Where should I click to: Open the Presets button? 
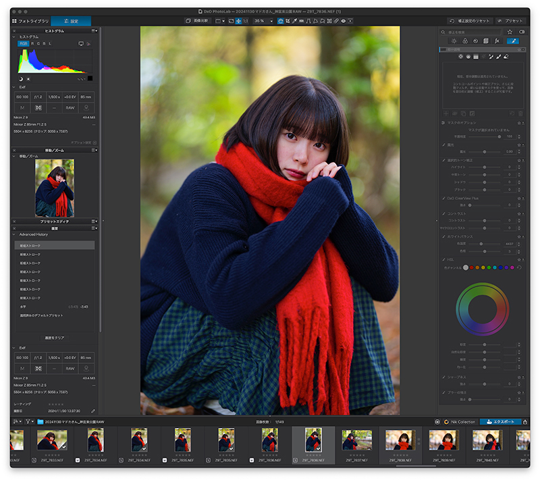point(510,21)
